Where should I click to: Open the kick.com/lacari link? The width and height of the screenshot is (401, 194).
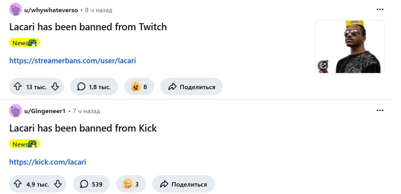pos(48,162)
